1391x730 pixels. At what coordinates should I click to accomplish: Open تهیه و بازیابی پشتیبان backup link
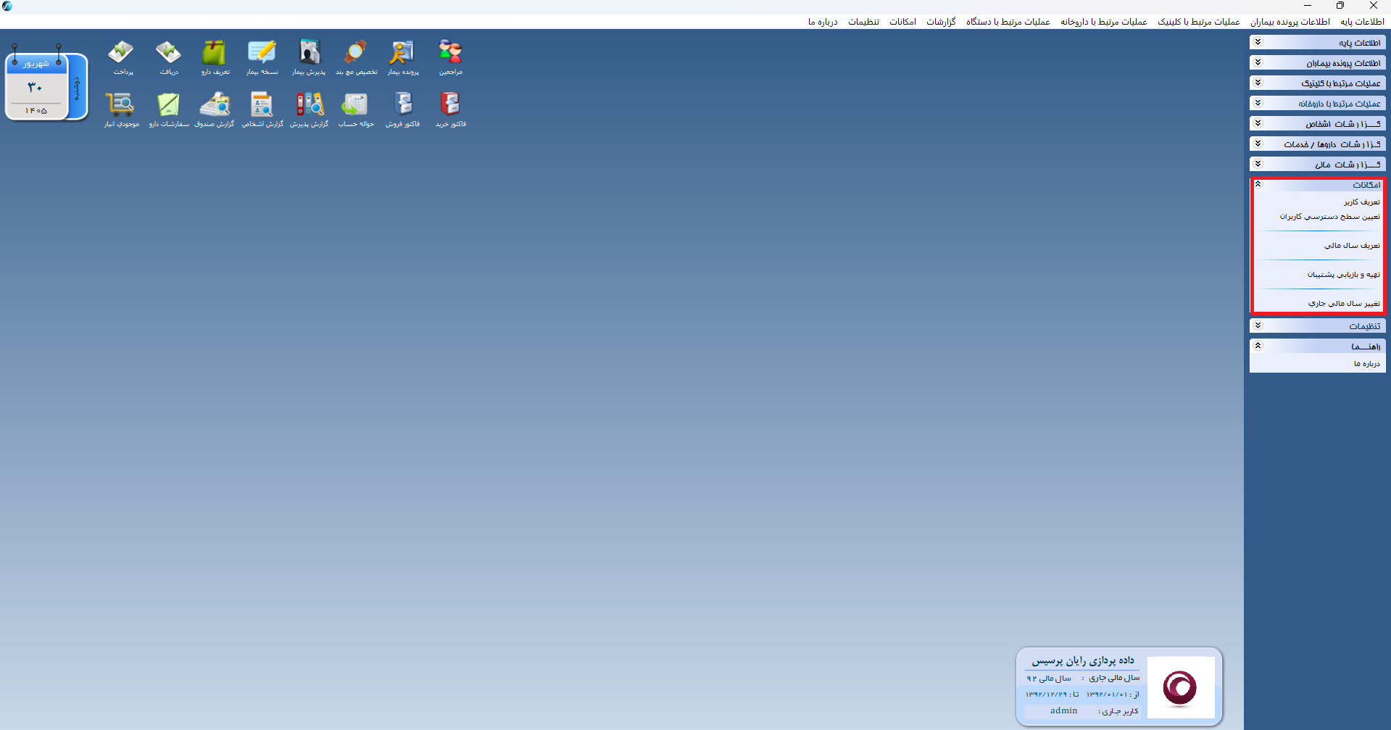click(1343, 275)
